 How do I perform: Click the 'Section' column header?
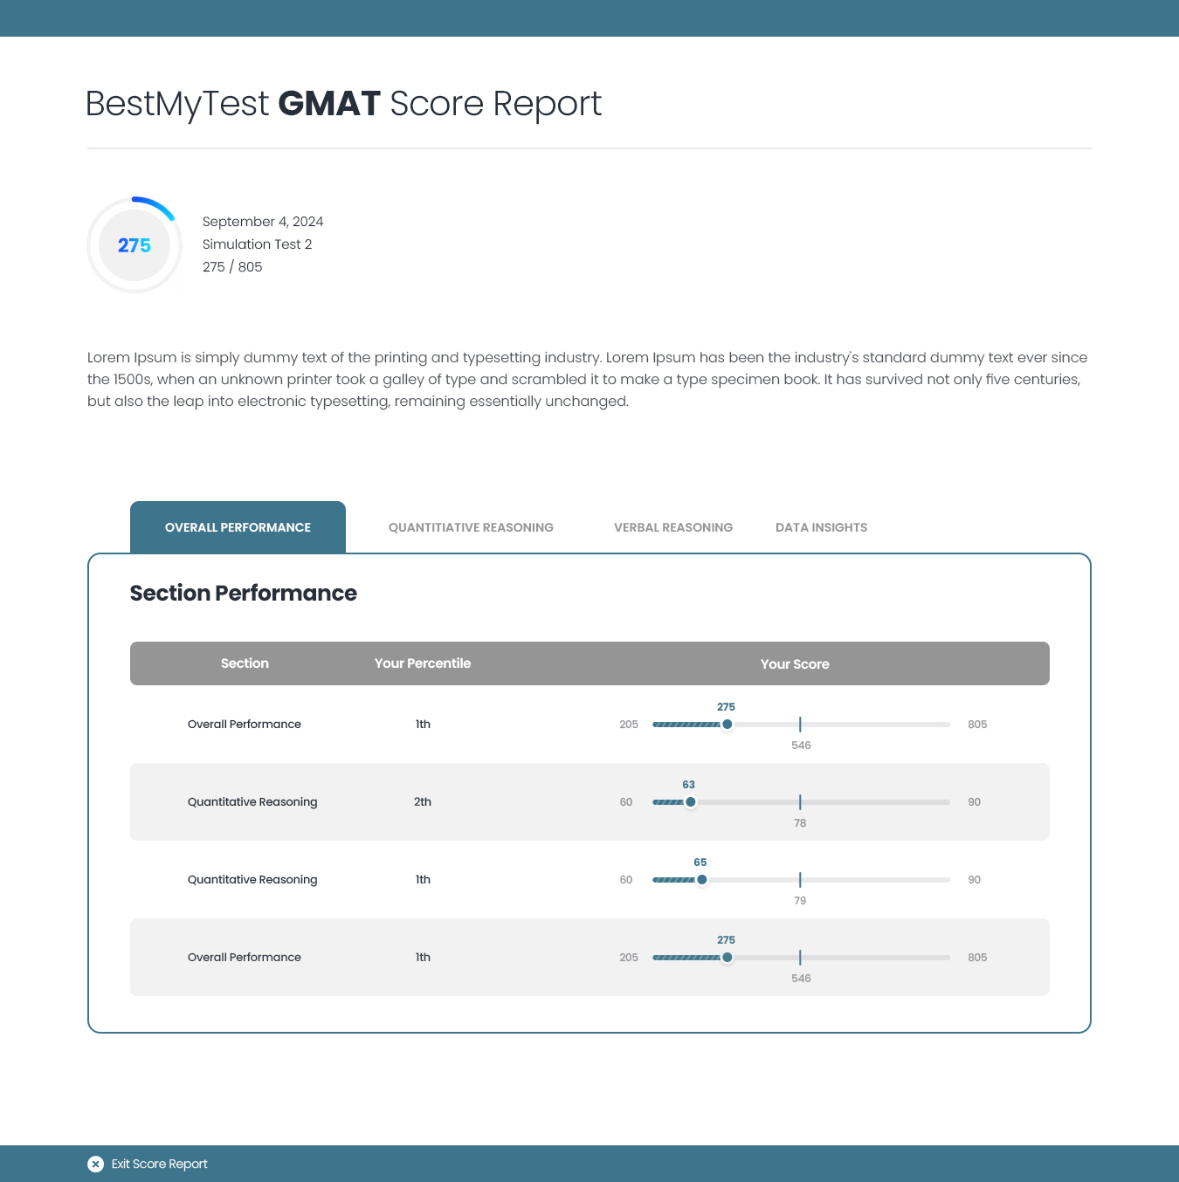[245, 663]
